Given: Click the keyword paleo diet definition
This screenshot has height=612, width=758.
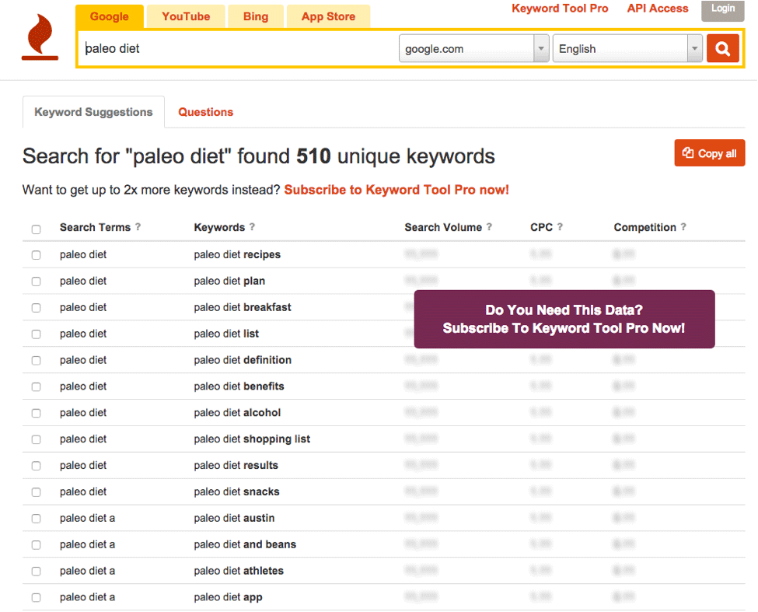Looking at the screenshot, I should [243, 360].
